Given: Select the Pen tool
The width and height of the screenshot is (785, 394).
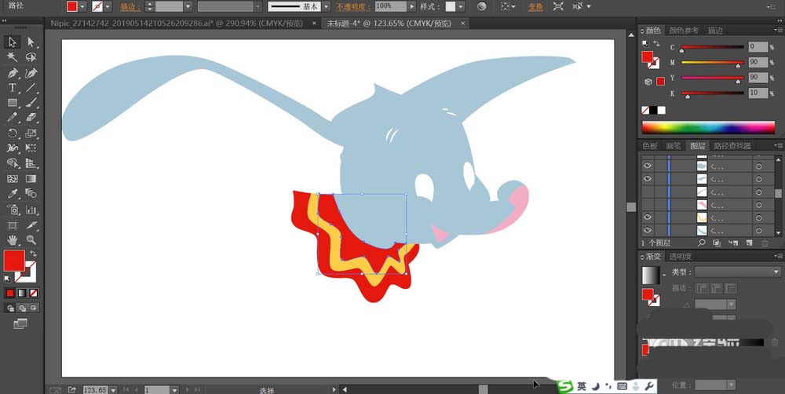Looking at the screenshot, I should click(13, 72).
